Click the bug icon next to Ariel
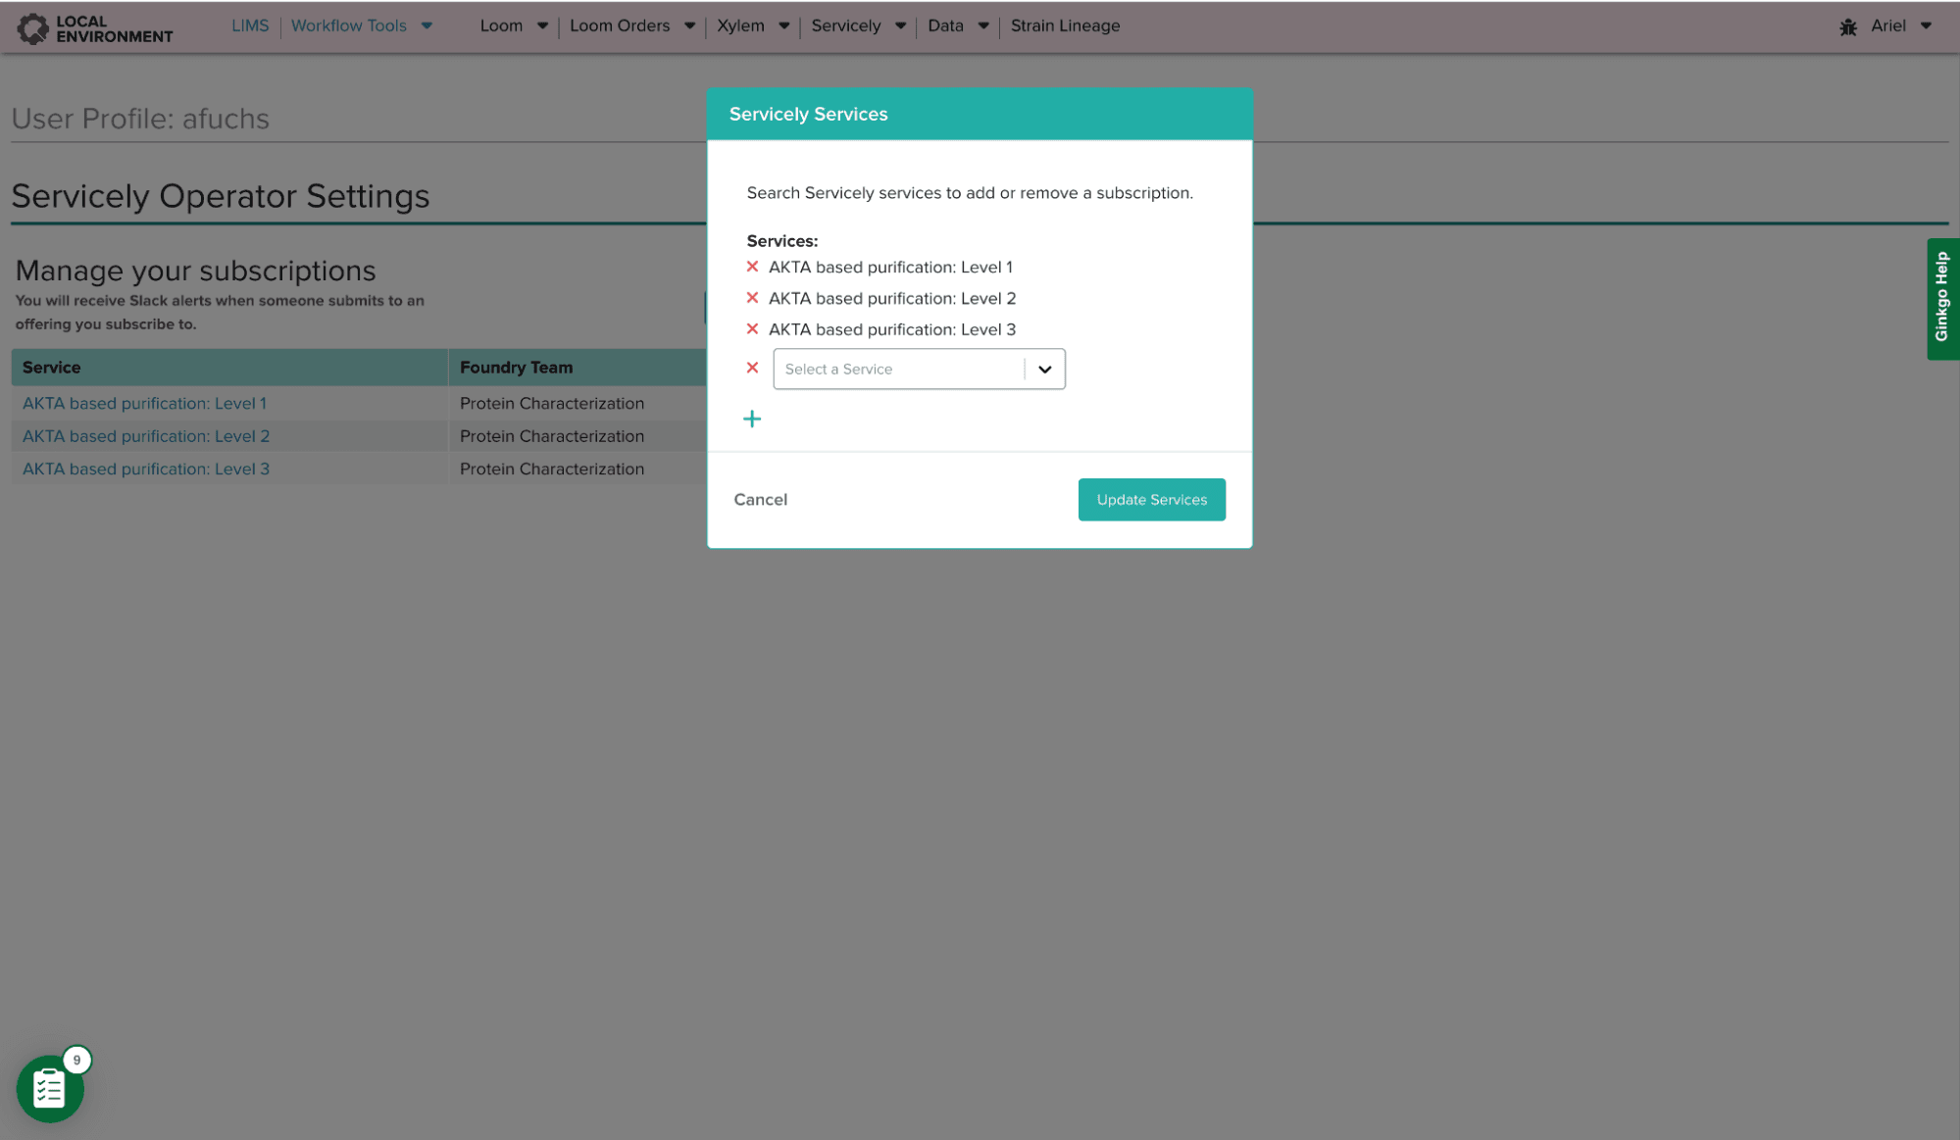The width and height of the screenshot is (1960, 1140). coord(1848,26)
